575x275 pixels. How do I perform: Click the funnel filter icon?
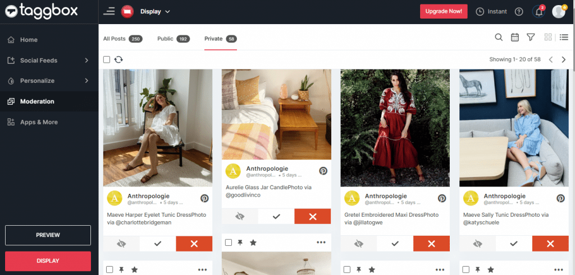click(x=531, y=38)
